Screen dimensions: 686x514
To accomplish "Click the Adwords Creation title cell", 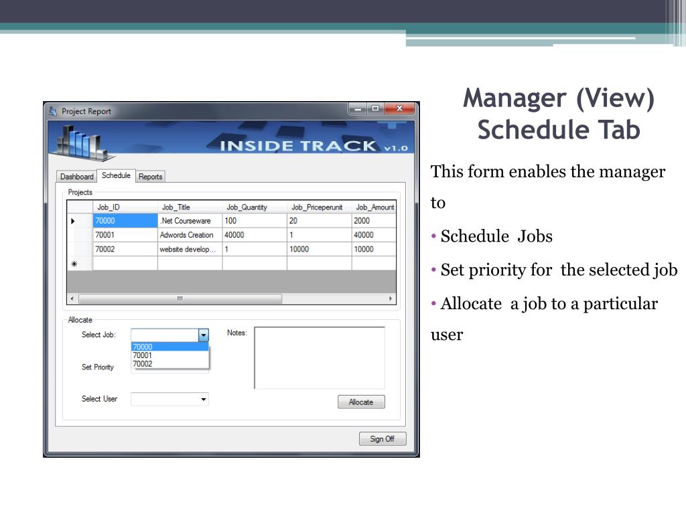I will [x=190, y=235].
